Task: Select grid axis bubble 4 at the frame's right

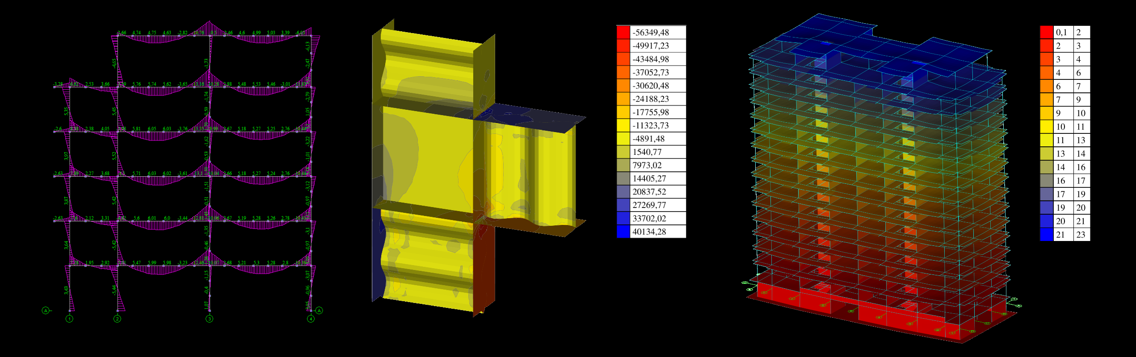Action: 311,319
